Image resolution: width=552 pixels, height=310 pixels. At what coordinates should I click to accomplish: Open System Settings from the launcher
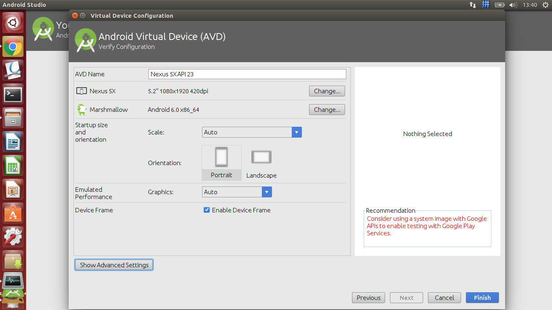click(13, 237)
